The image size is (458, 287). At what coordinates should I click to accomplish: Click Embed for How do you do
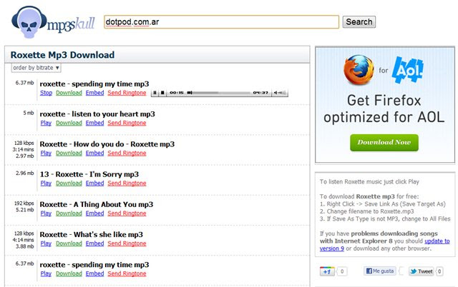click(x=94, y=153)
